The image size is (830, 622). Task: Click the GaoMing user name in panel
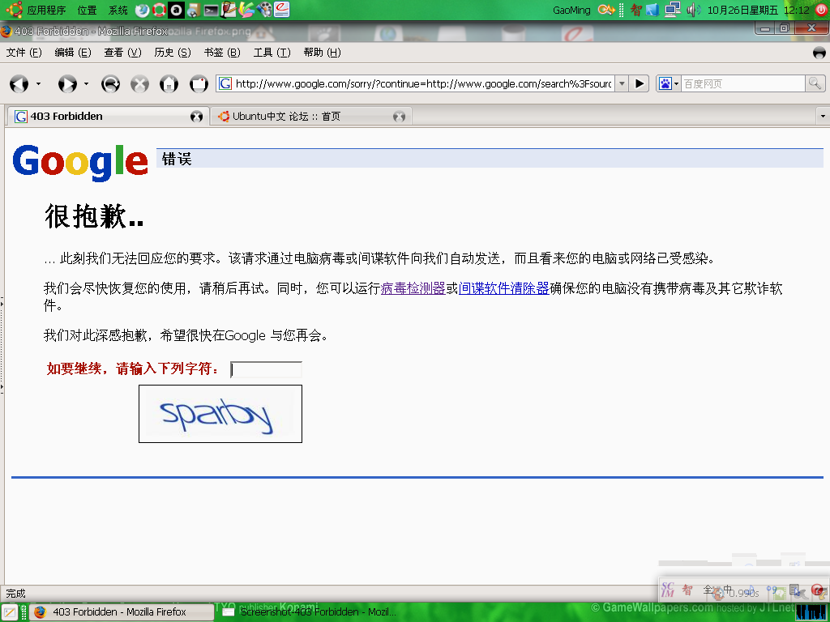[571, 10]
